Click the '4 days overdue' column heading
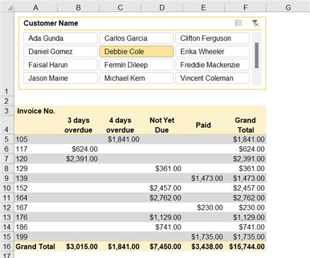 point(120,125)
